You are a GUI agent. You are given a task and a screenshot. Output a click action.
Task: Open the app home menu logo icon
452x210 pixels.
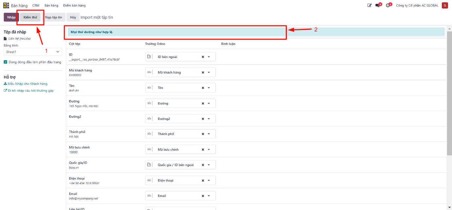[x=6, y=6]
